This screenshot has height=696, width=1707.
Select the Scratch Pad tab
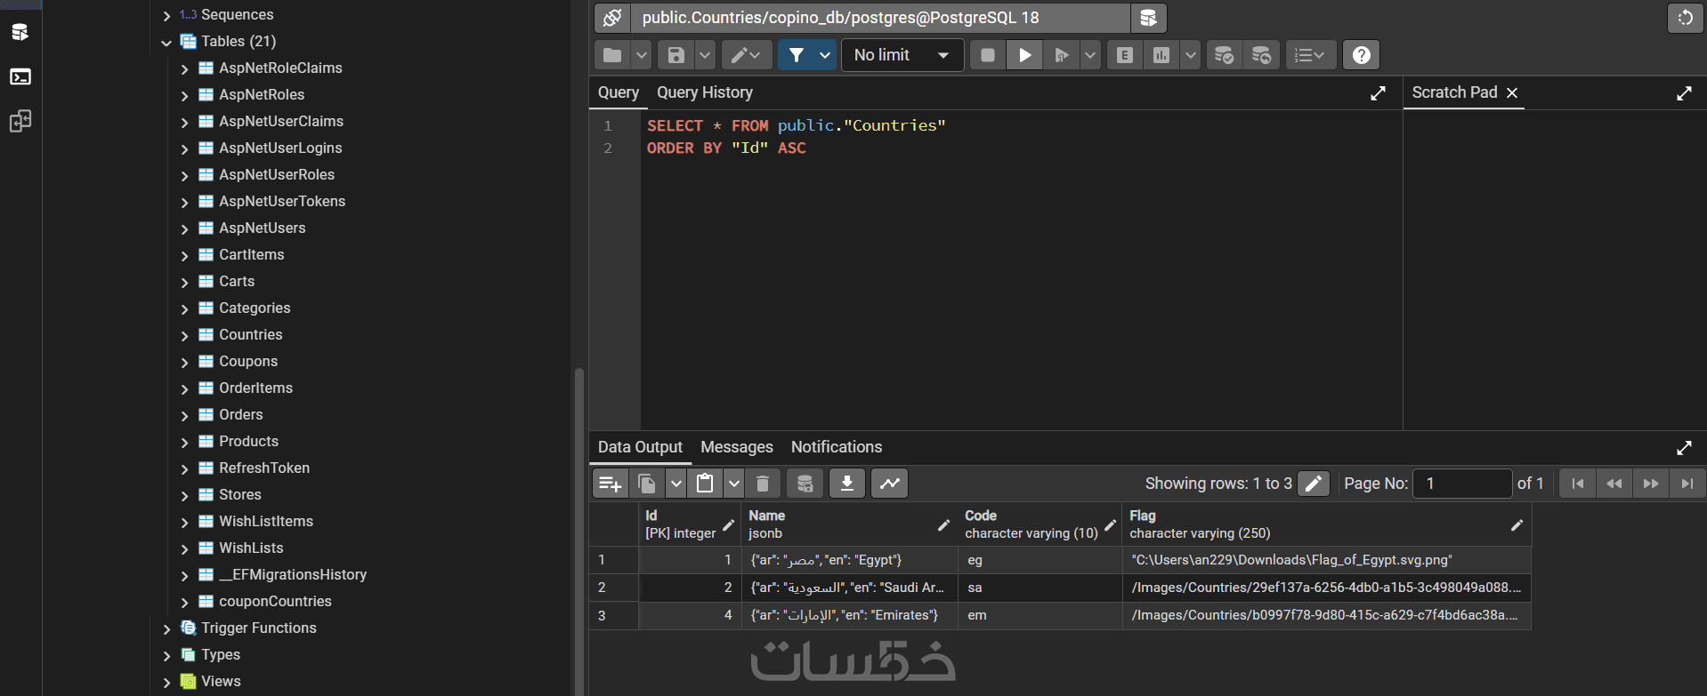coord(1454,92)
